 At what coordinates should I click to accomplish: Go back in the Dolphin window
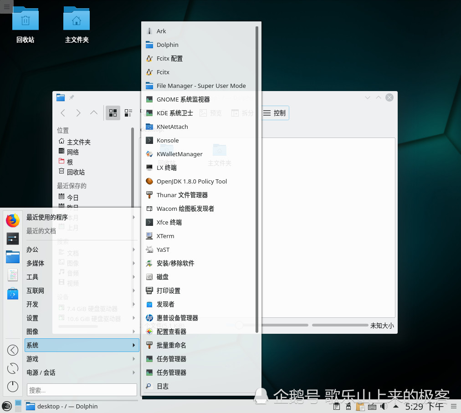pos(62,113)
